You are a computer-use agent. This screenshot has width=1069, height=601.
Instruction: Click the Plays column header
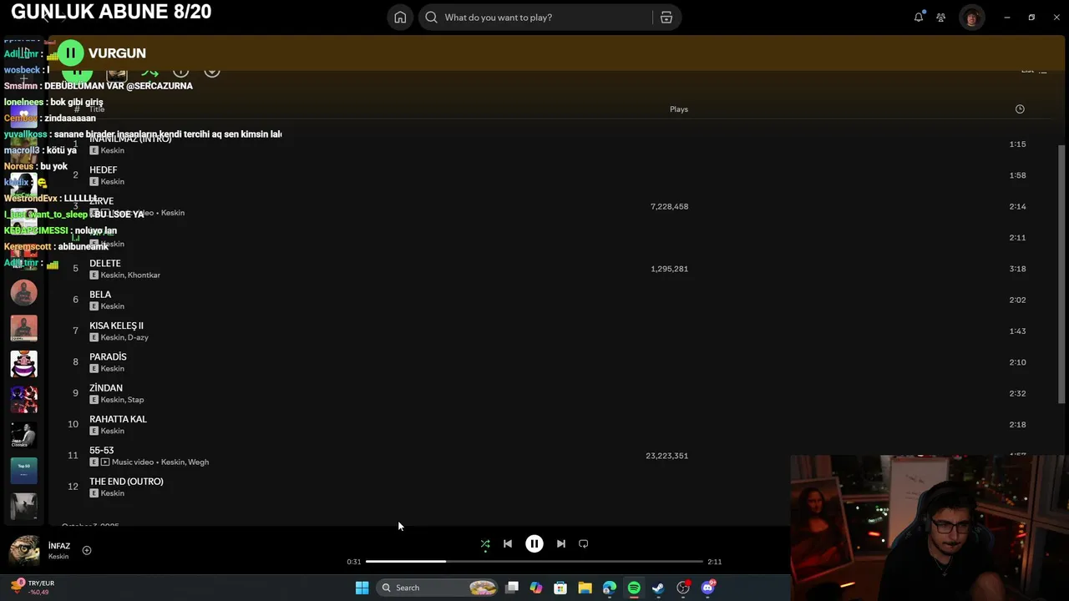(679, 109)
